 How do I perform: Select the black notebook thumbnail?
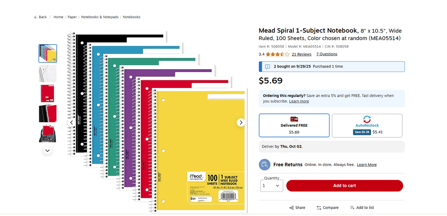click(x=47, y=113)
